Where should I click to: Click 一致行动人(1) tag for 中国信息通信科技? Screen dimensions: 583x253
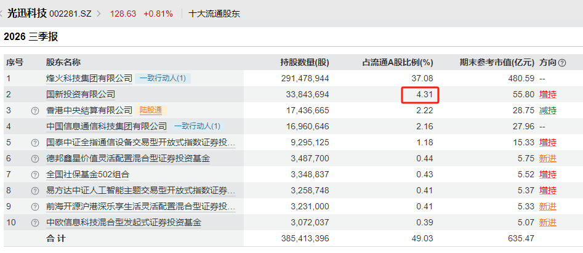click(198, 126)
